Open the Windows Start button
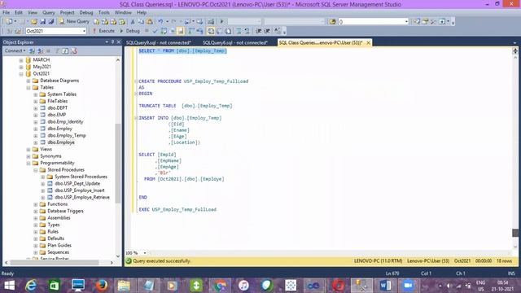Image resolution: width=521 pixels, height=293 pixels. [x=9, y=286]
